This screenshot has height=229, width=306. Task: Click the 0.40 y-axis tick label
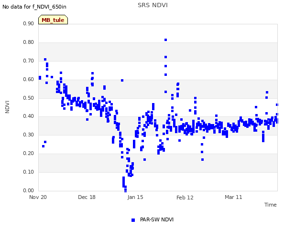28,116
